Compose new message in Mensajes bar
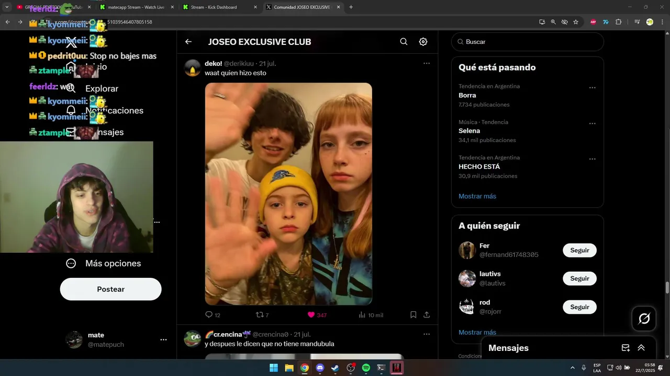 click(x=626, y=348)
